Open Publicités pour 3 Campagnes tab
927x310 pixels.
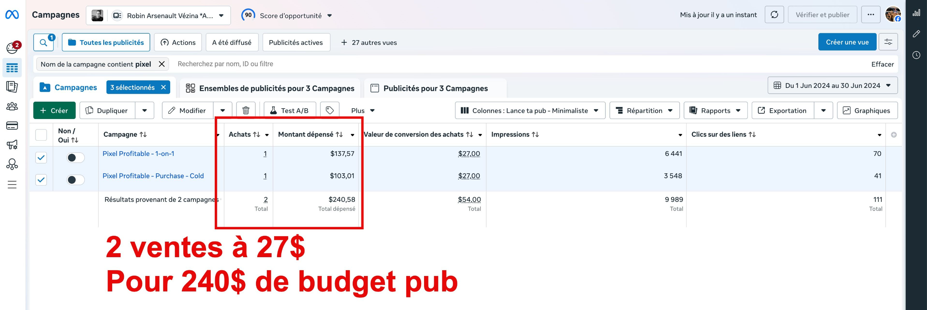coord(435,88)
